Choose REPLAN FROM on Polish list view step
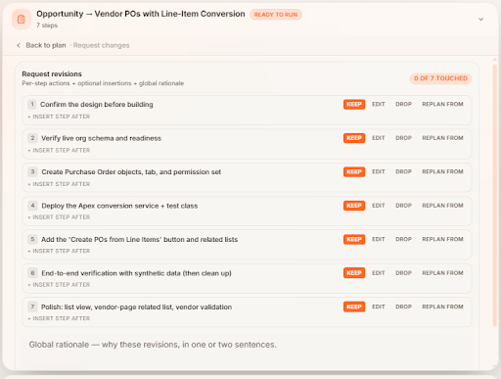 (442, 307)
